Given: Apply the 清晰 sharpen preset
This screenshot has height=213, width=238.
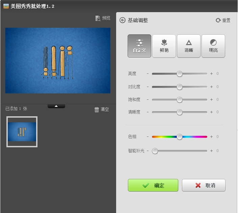Looking at the screenshot, I should (189, 46).
